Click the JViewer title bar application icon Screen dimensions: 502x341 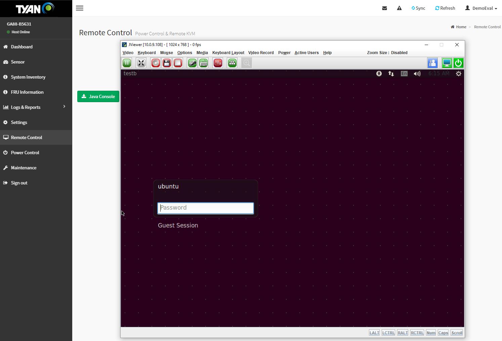coord(124,45)
